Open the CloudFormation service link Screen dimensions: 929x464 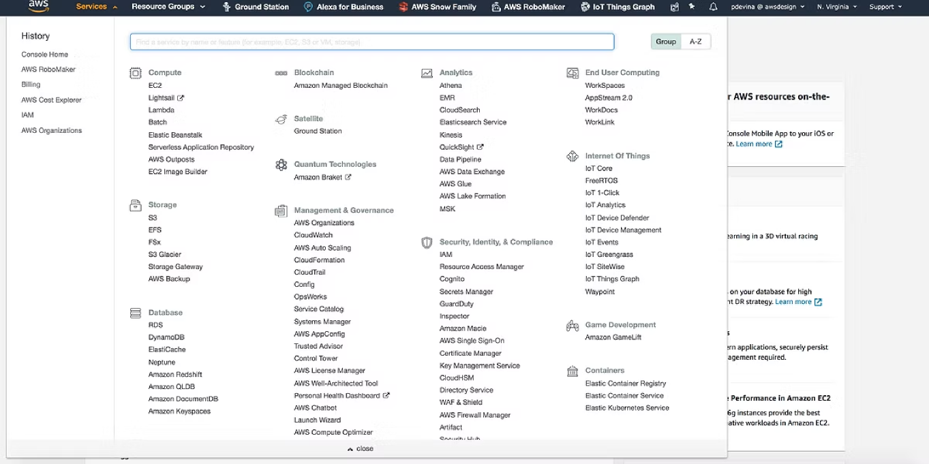[320, 260]
